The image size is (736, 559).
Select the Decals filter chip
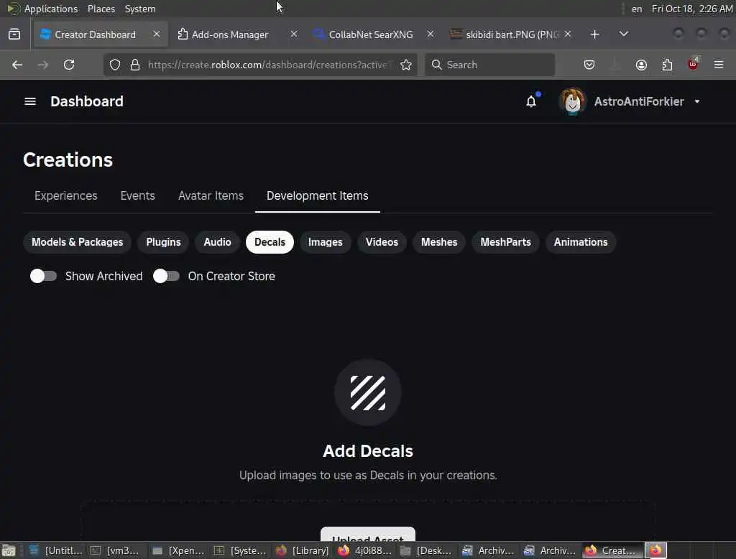click(270, 242)
